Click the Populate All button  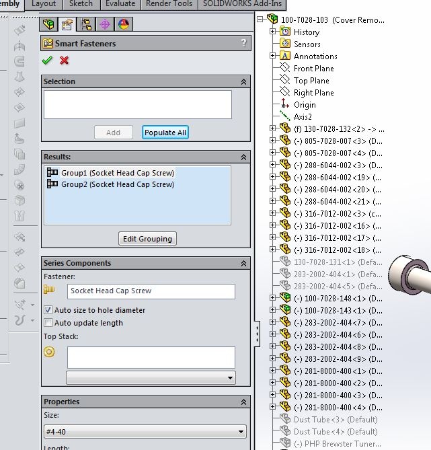click(x=165, y=133)
